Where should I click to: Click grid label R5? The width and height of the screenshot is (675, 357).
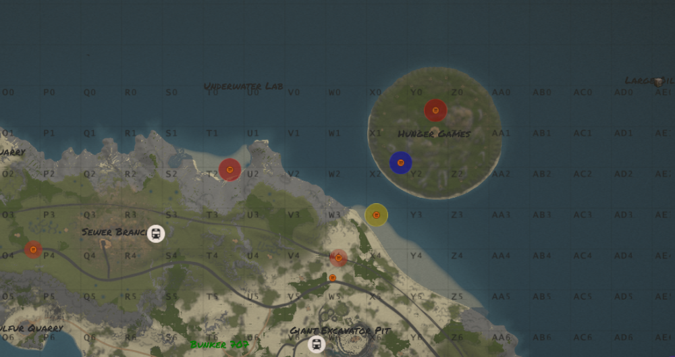tap(130, 297)
